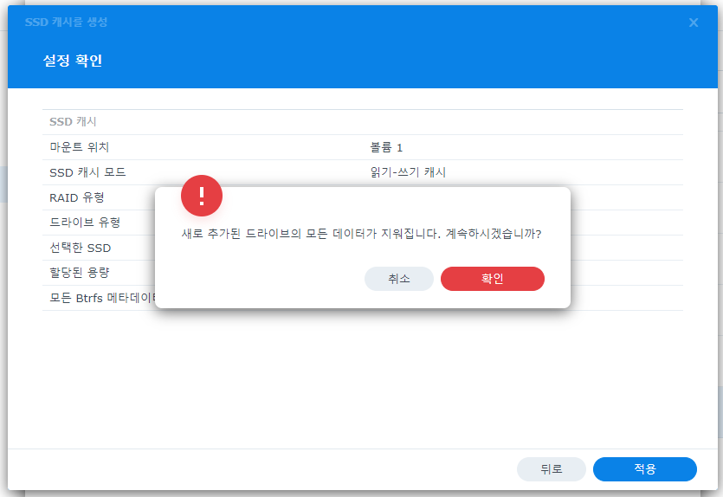Select the 마운트 위치 row label

pos(80,147)
